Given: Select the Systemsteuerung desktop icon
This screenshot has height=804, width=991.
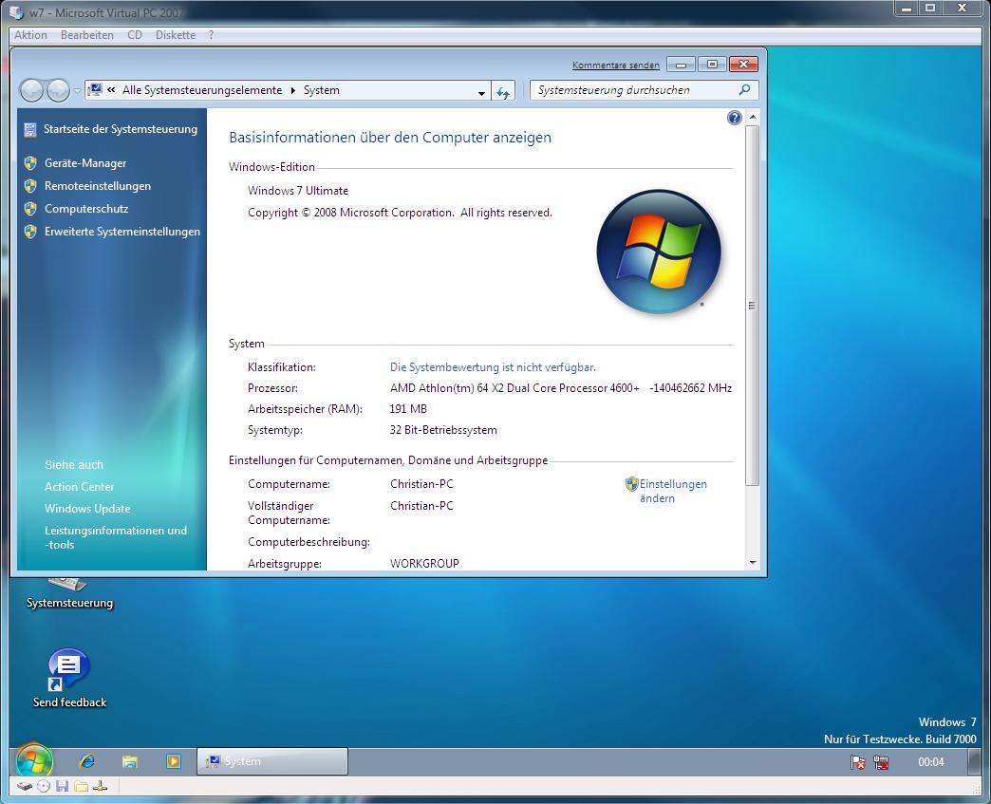Looking at the screenshot, I should [x=69, y=594].
